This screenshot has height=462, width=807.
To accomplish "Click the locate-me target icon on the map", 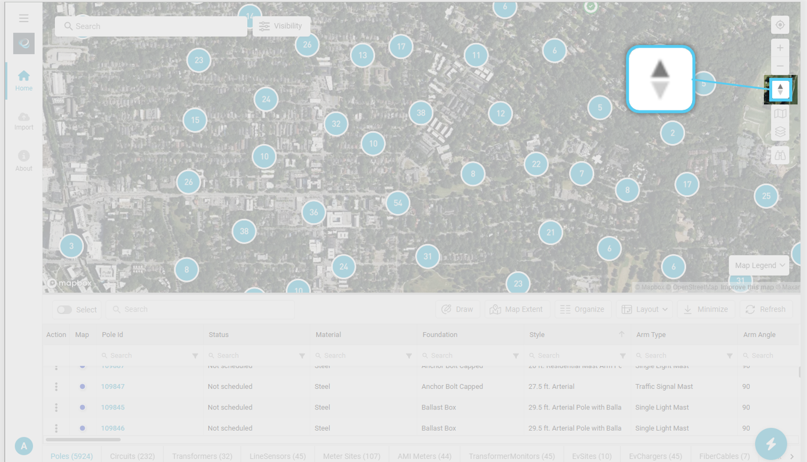I will point(780,25).
